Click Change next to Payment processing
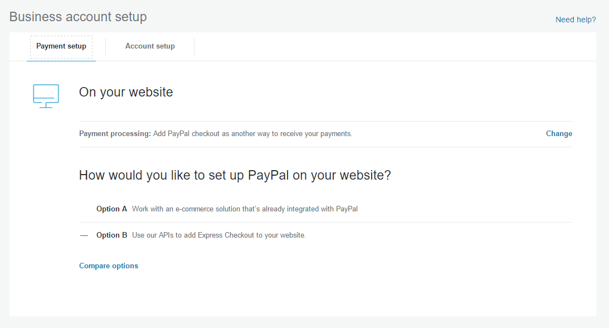The height and width of the screenshot is (328, 609). [559, 134]
